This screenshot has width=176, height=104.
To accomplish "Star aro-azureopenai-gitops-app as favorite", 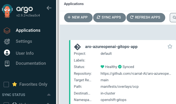I will coord(170,46).
